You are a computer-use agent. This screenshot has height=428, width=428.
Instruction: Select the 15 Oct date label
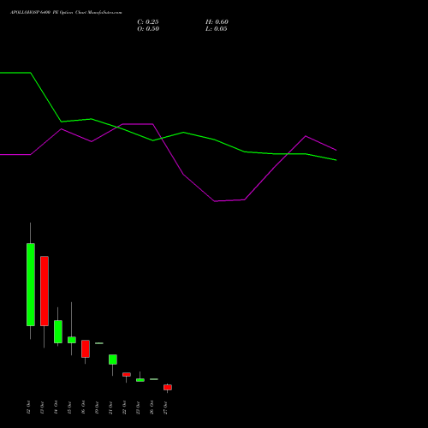[69, 407]
